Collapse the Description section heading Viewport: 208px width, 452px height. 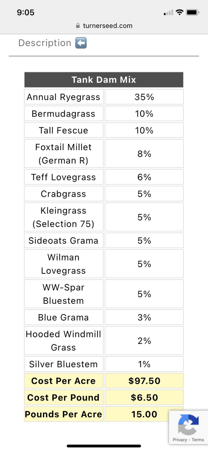[x=45, y=43]
